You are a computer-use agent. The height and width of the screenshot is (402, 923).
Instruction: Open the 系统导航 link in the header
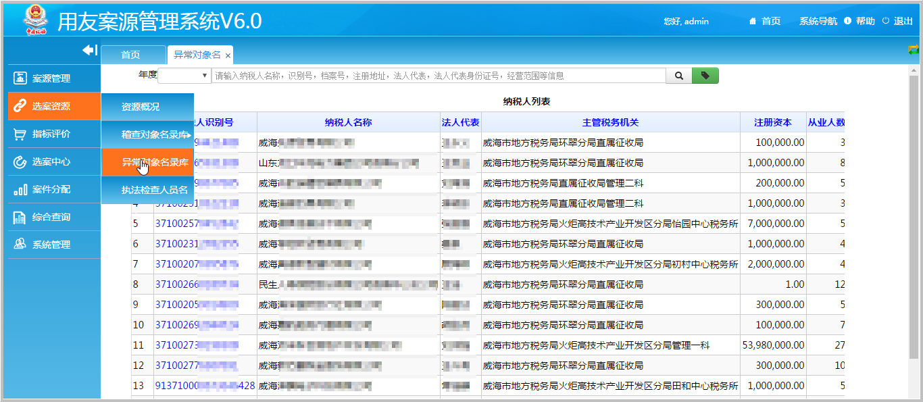click(818, 22)
